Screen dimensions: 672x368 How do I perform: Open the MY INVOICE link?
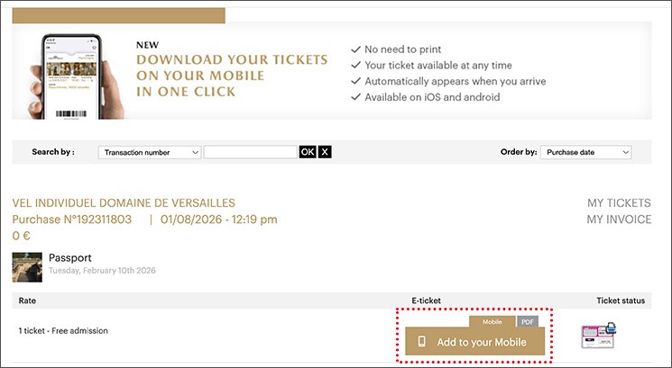(619, 220)
